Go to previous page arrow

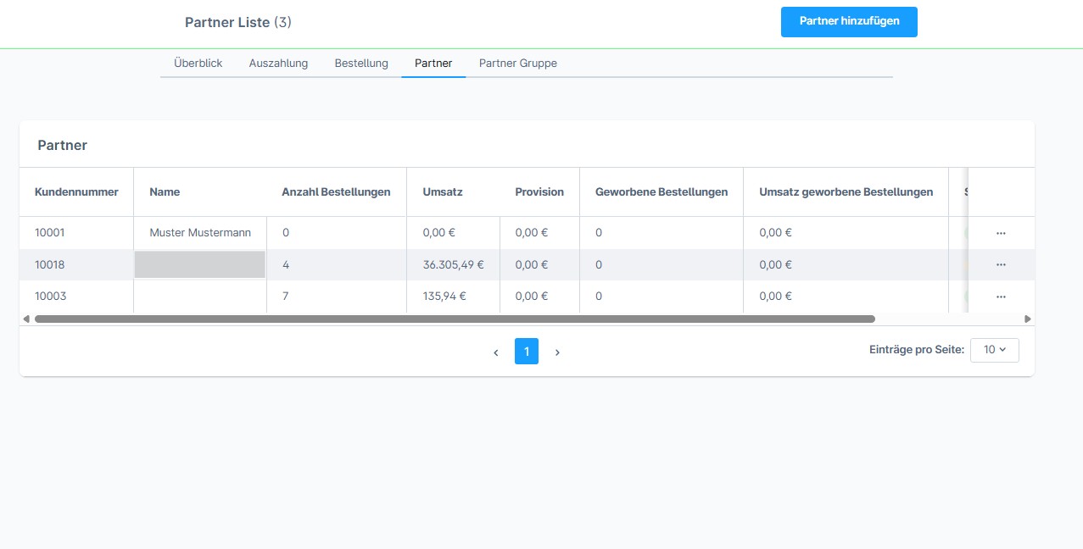[x=496, y=352]
